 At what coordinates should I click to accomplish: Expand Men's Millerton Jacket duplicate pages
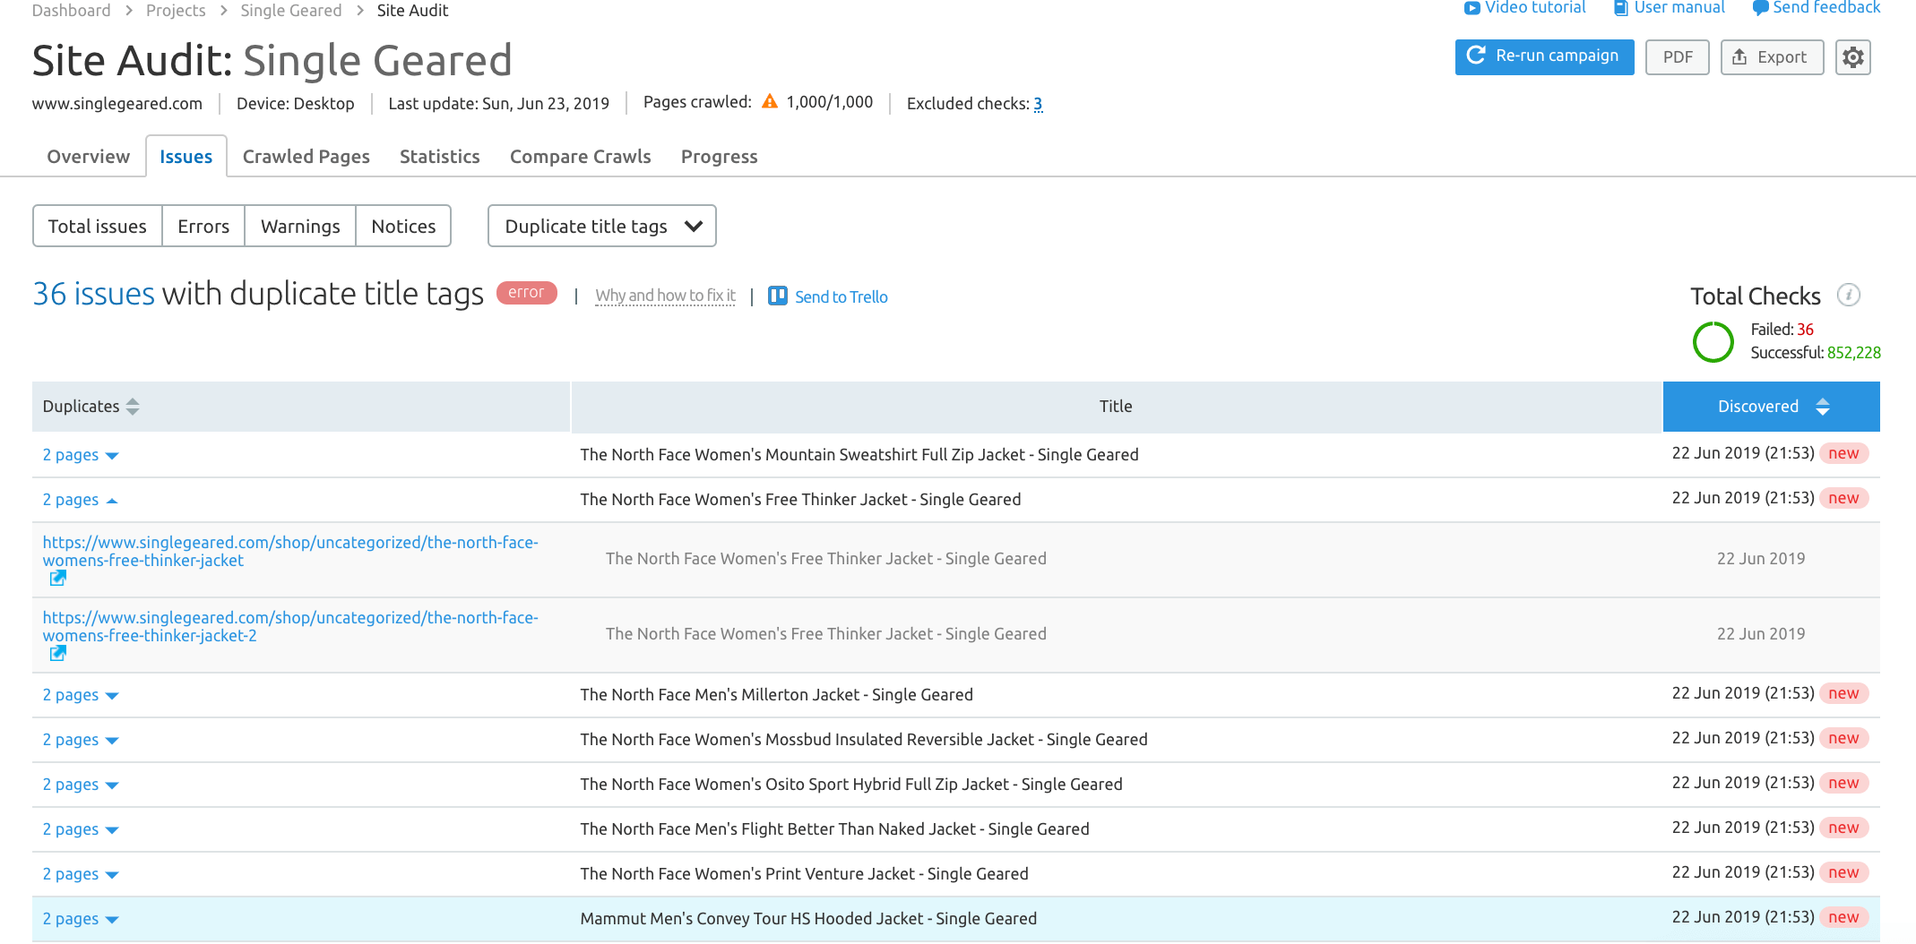81,695
